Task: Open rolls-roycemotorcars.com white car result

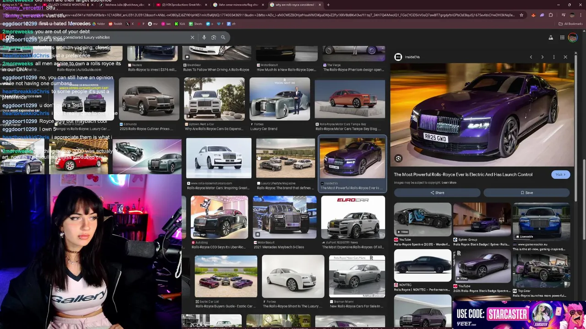Action: pos(218,164)
